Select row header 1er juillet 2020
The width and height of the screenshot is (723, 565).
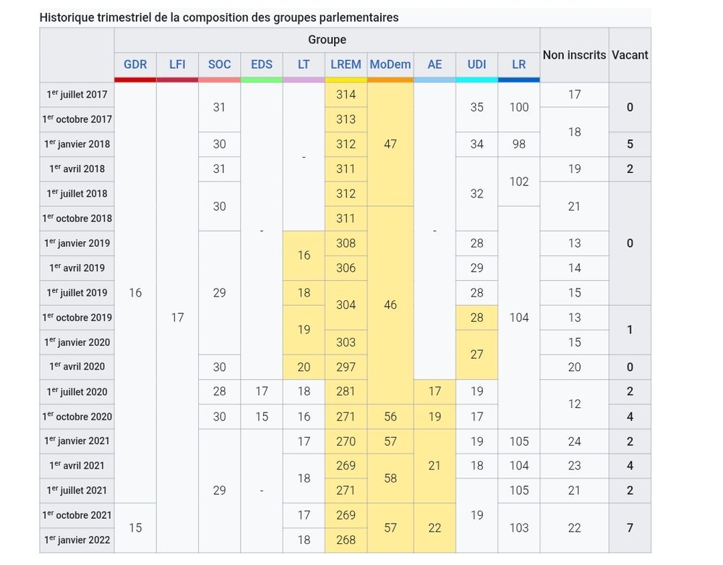tap(77, 391)
